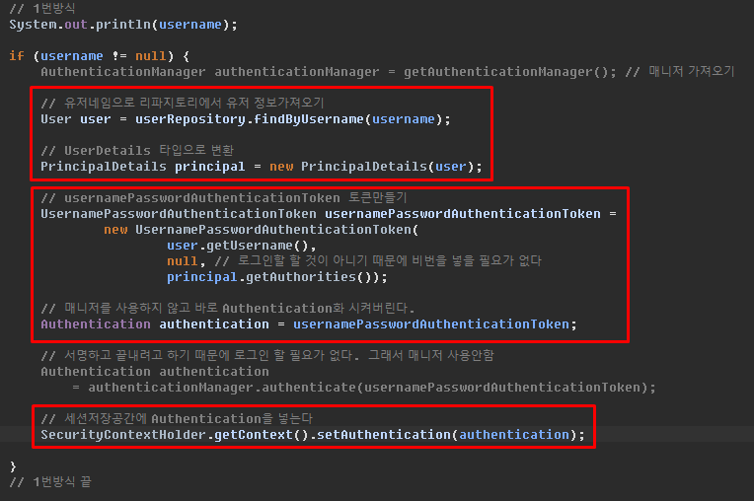Click the '// 1번방식 끝' comment
This screenshot has width=754, height=501.
[x=50, y=482]
